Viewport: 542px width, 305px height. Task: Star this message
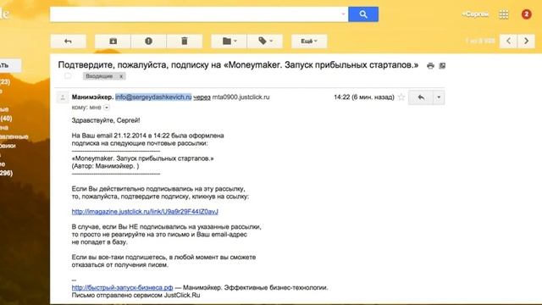click(401, 97)
